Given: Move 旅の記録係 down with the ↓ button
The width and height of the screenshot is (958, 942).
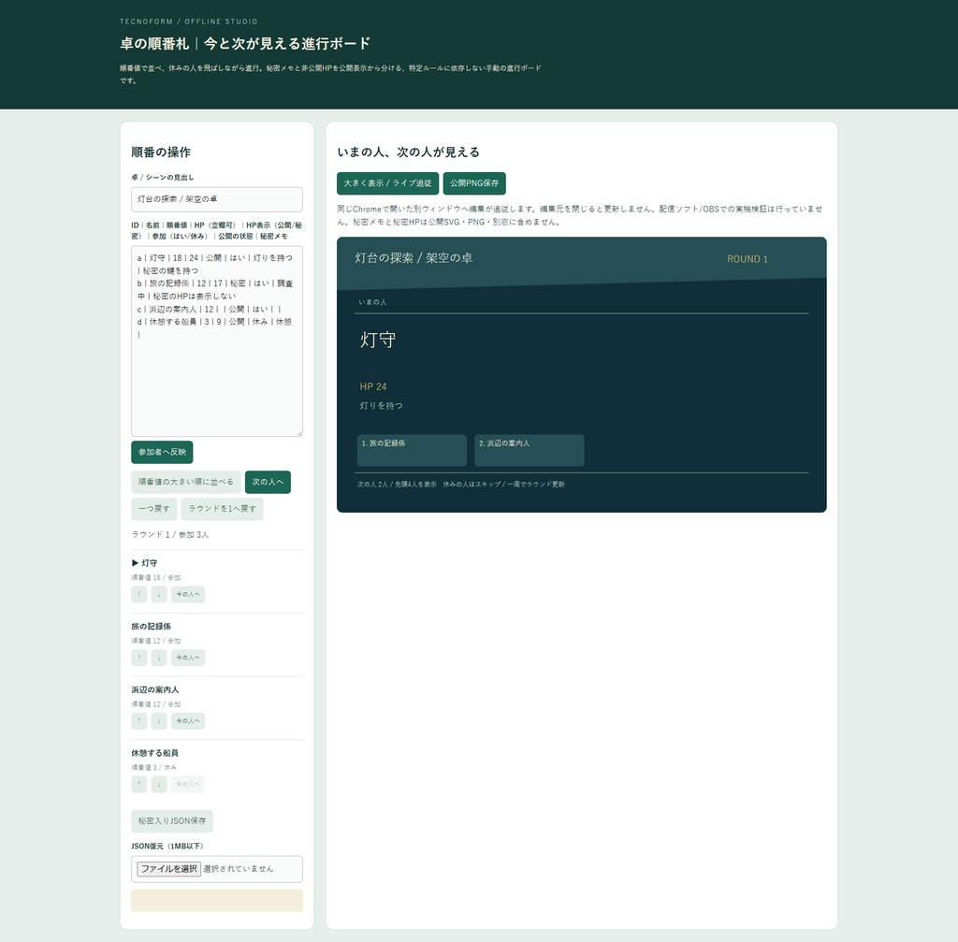Looking at the screenshot, I should [x=159, y=658].
